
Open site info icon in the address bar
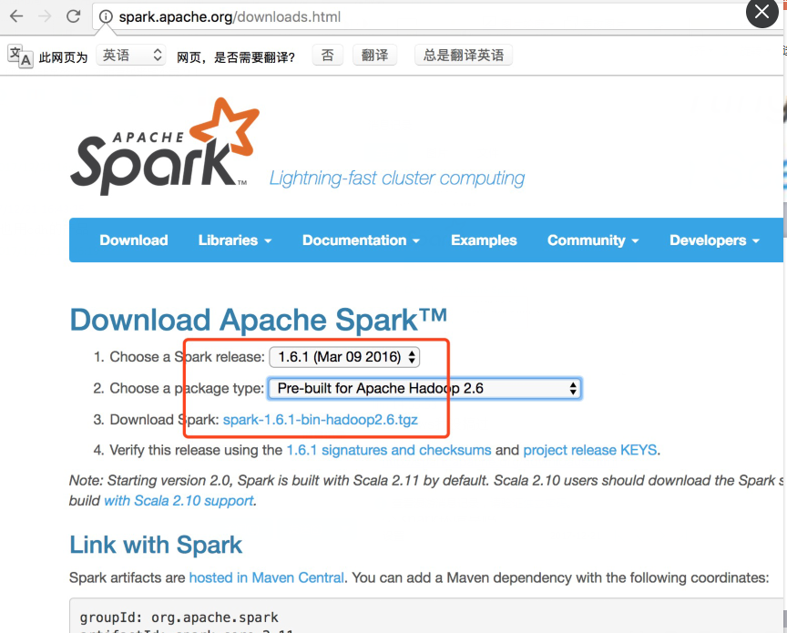click(106, 16)
